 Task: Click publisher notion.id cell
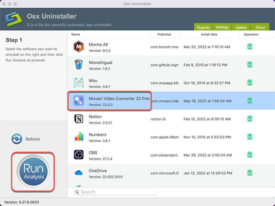(158, 119)
